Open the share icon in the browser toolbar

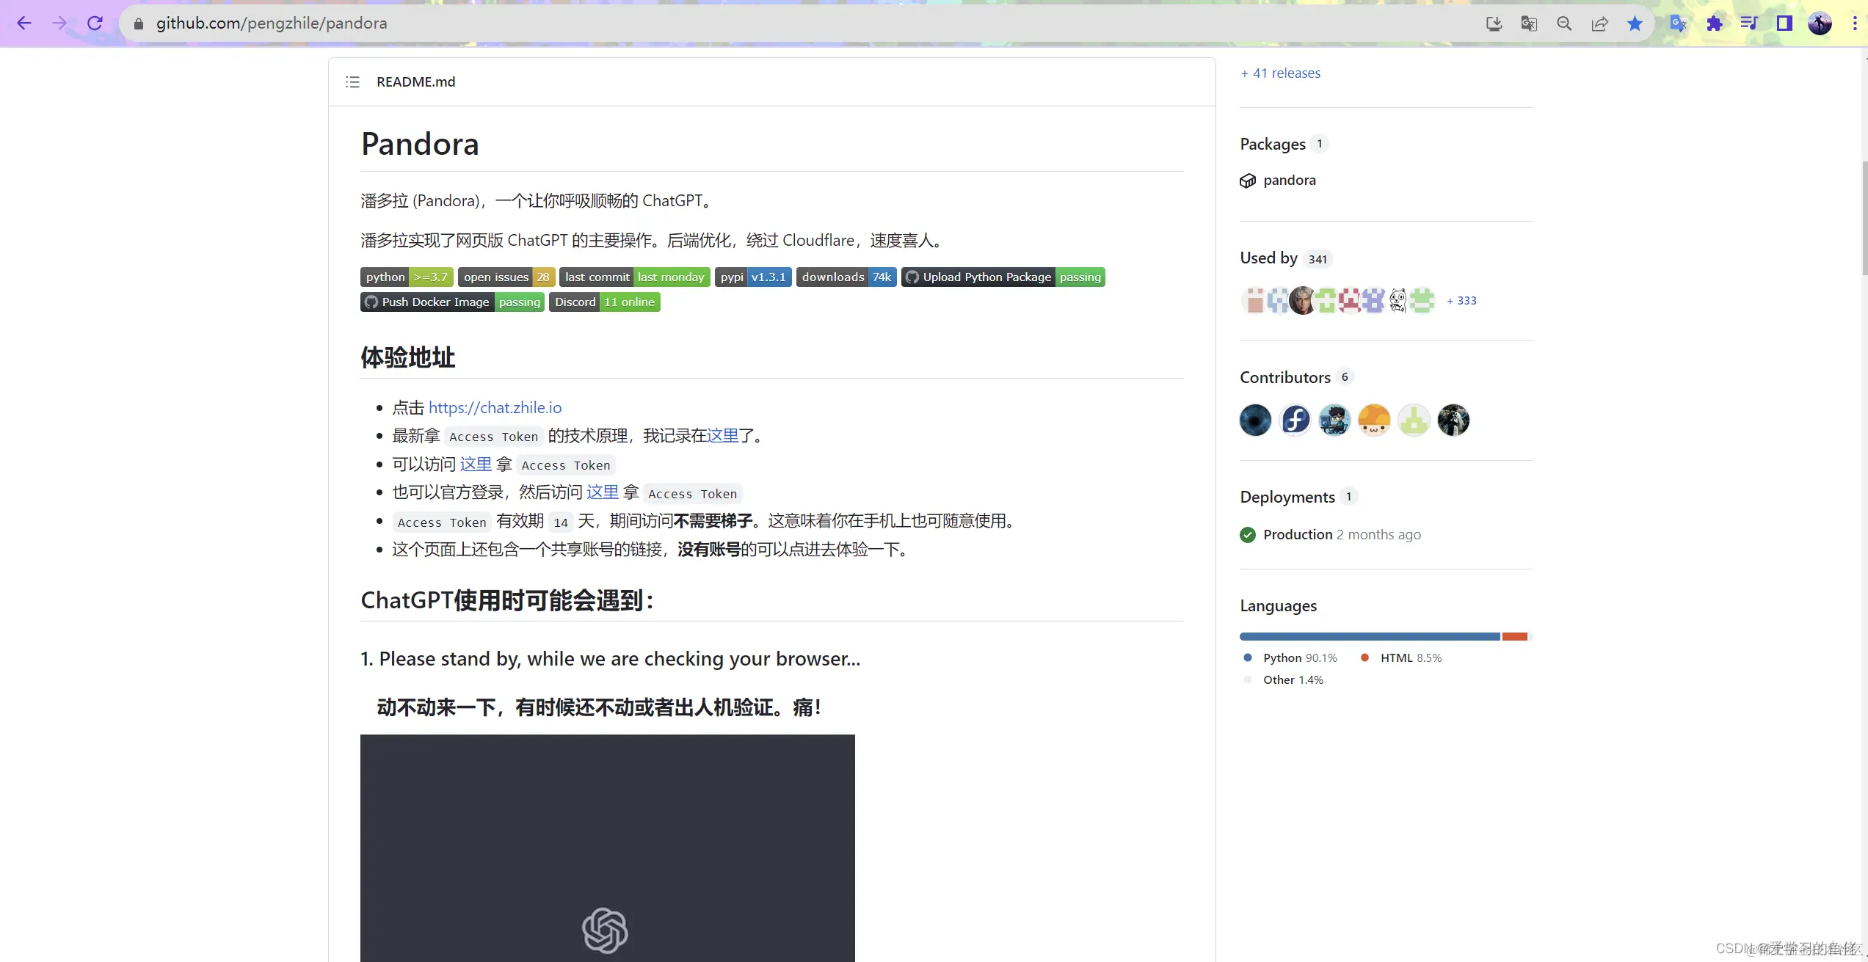coord(1599,23)
